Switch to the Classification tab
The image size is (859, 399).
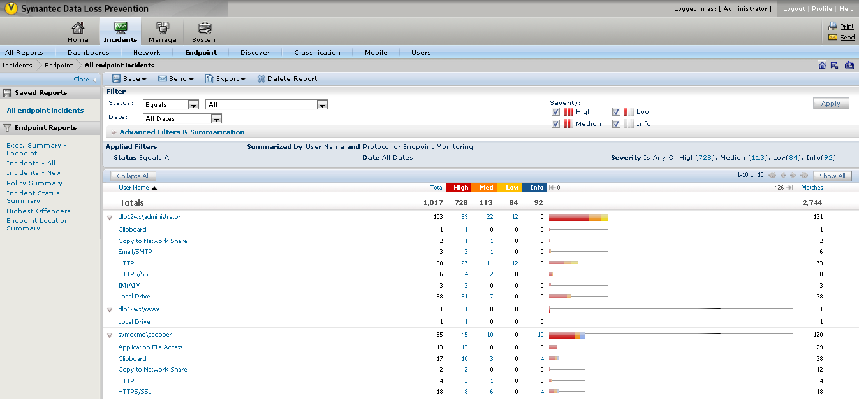[318, 53]
